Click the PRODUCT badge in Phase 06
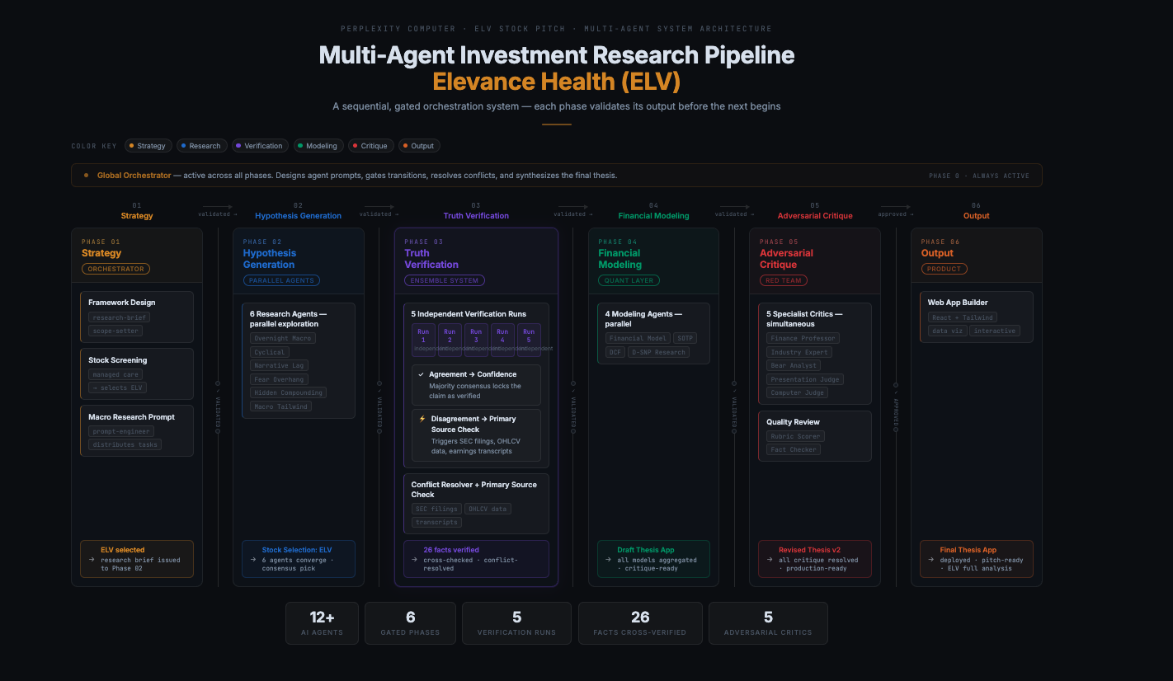The image size is (1173, 681). point(944,269)
